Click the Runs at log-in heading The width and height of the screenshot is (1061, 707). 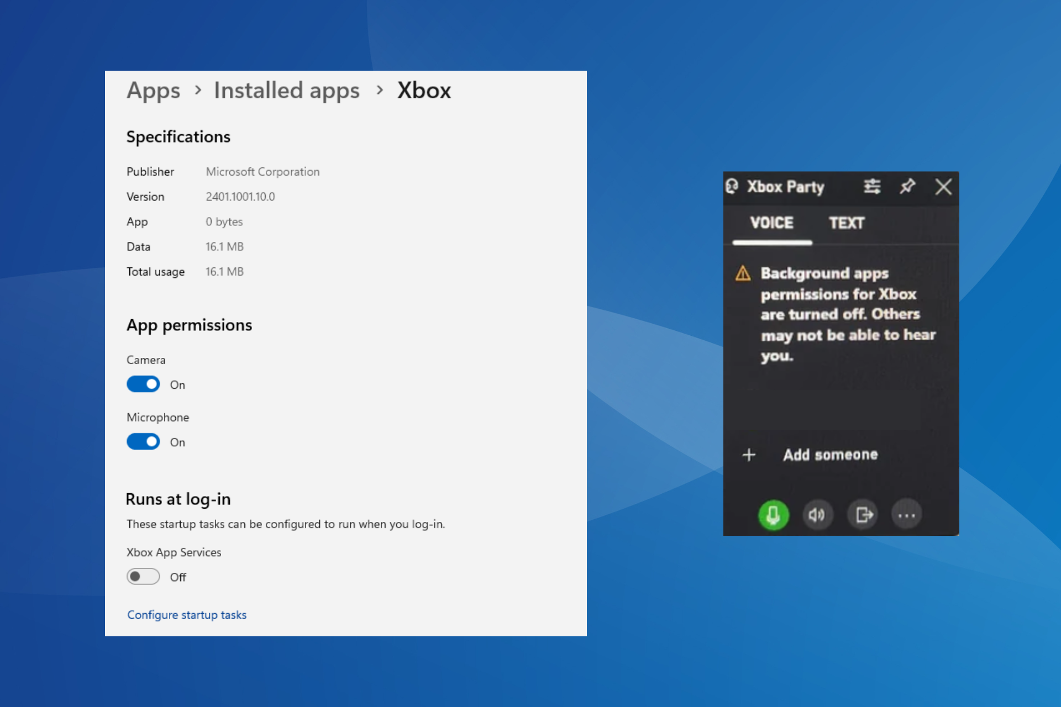click(178, 499)
